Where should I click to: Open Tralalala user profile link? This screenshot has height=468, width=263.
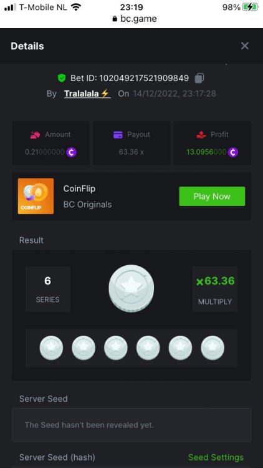tap(87, 94)
